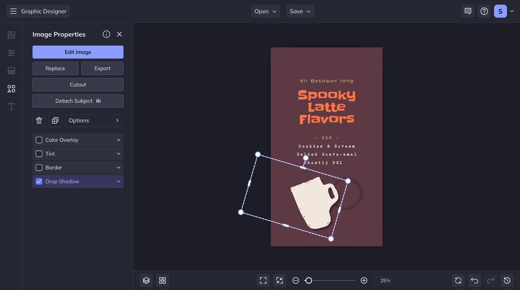Expand the account dropdown arrow
The width and height of the screenshot is (520, 290).
[512, 11]
